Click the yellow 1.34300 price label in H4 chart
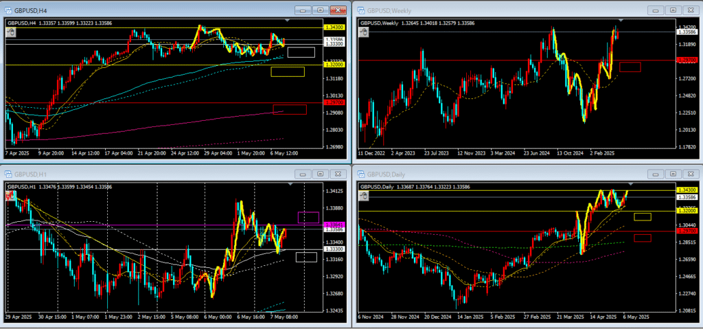 point(334,28)
